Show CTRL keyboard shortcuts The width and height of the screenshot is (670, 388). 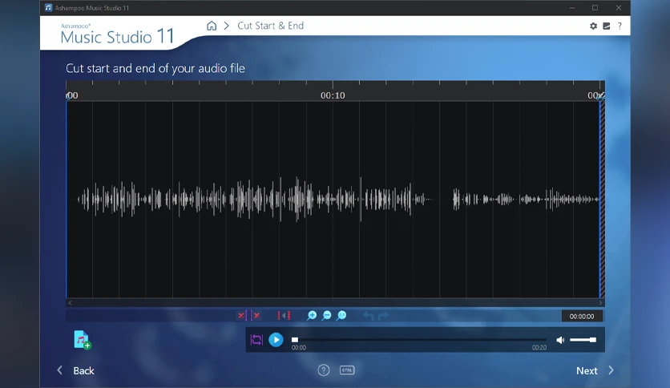(x=347, y=370)
